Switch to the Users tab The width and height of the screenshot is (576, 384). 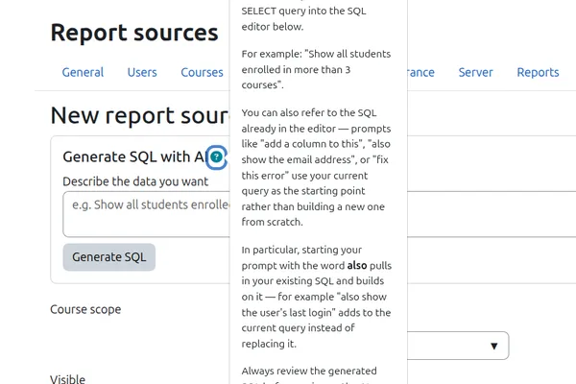[x=142, y=72]
